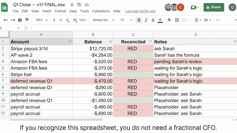This screenshot has height=133, width=237.
Task: Open fill color picker
Action: [x=170, y=20]
